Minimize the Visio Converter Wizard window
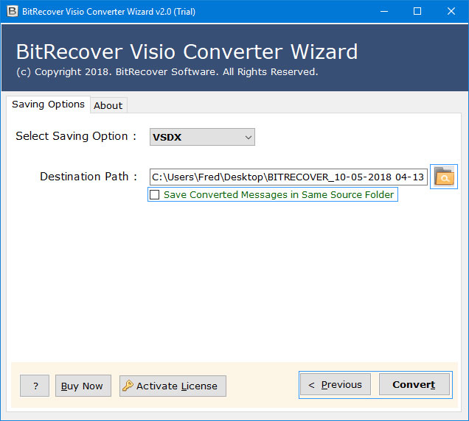 (x=384, y=11)
